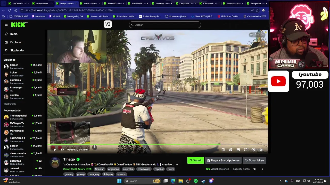330x185 pixels.
Task: Open the browser tab list dropdown
Action: coord(3,4)
